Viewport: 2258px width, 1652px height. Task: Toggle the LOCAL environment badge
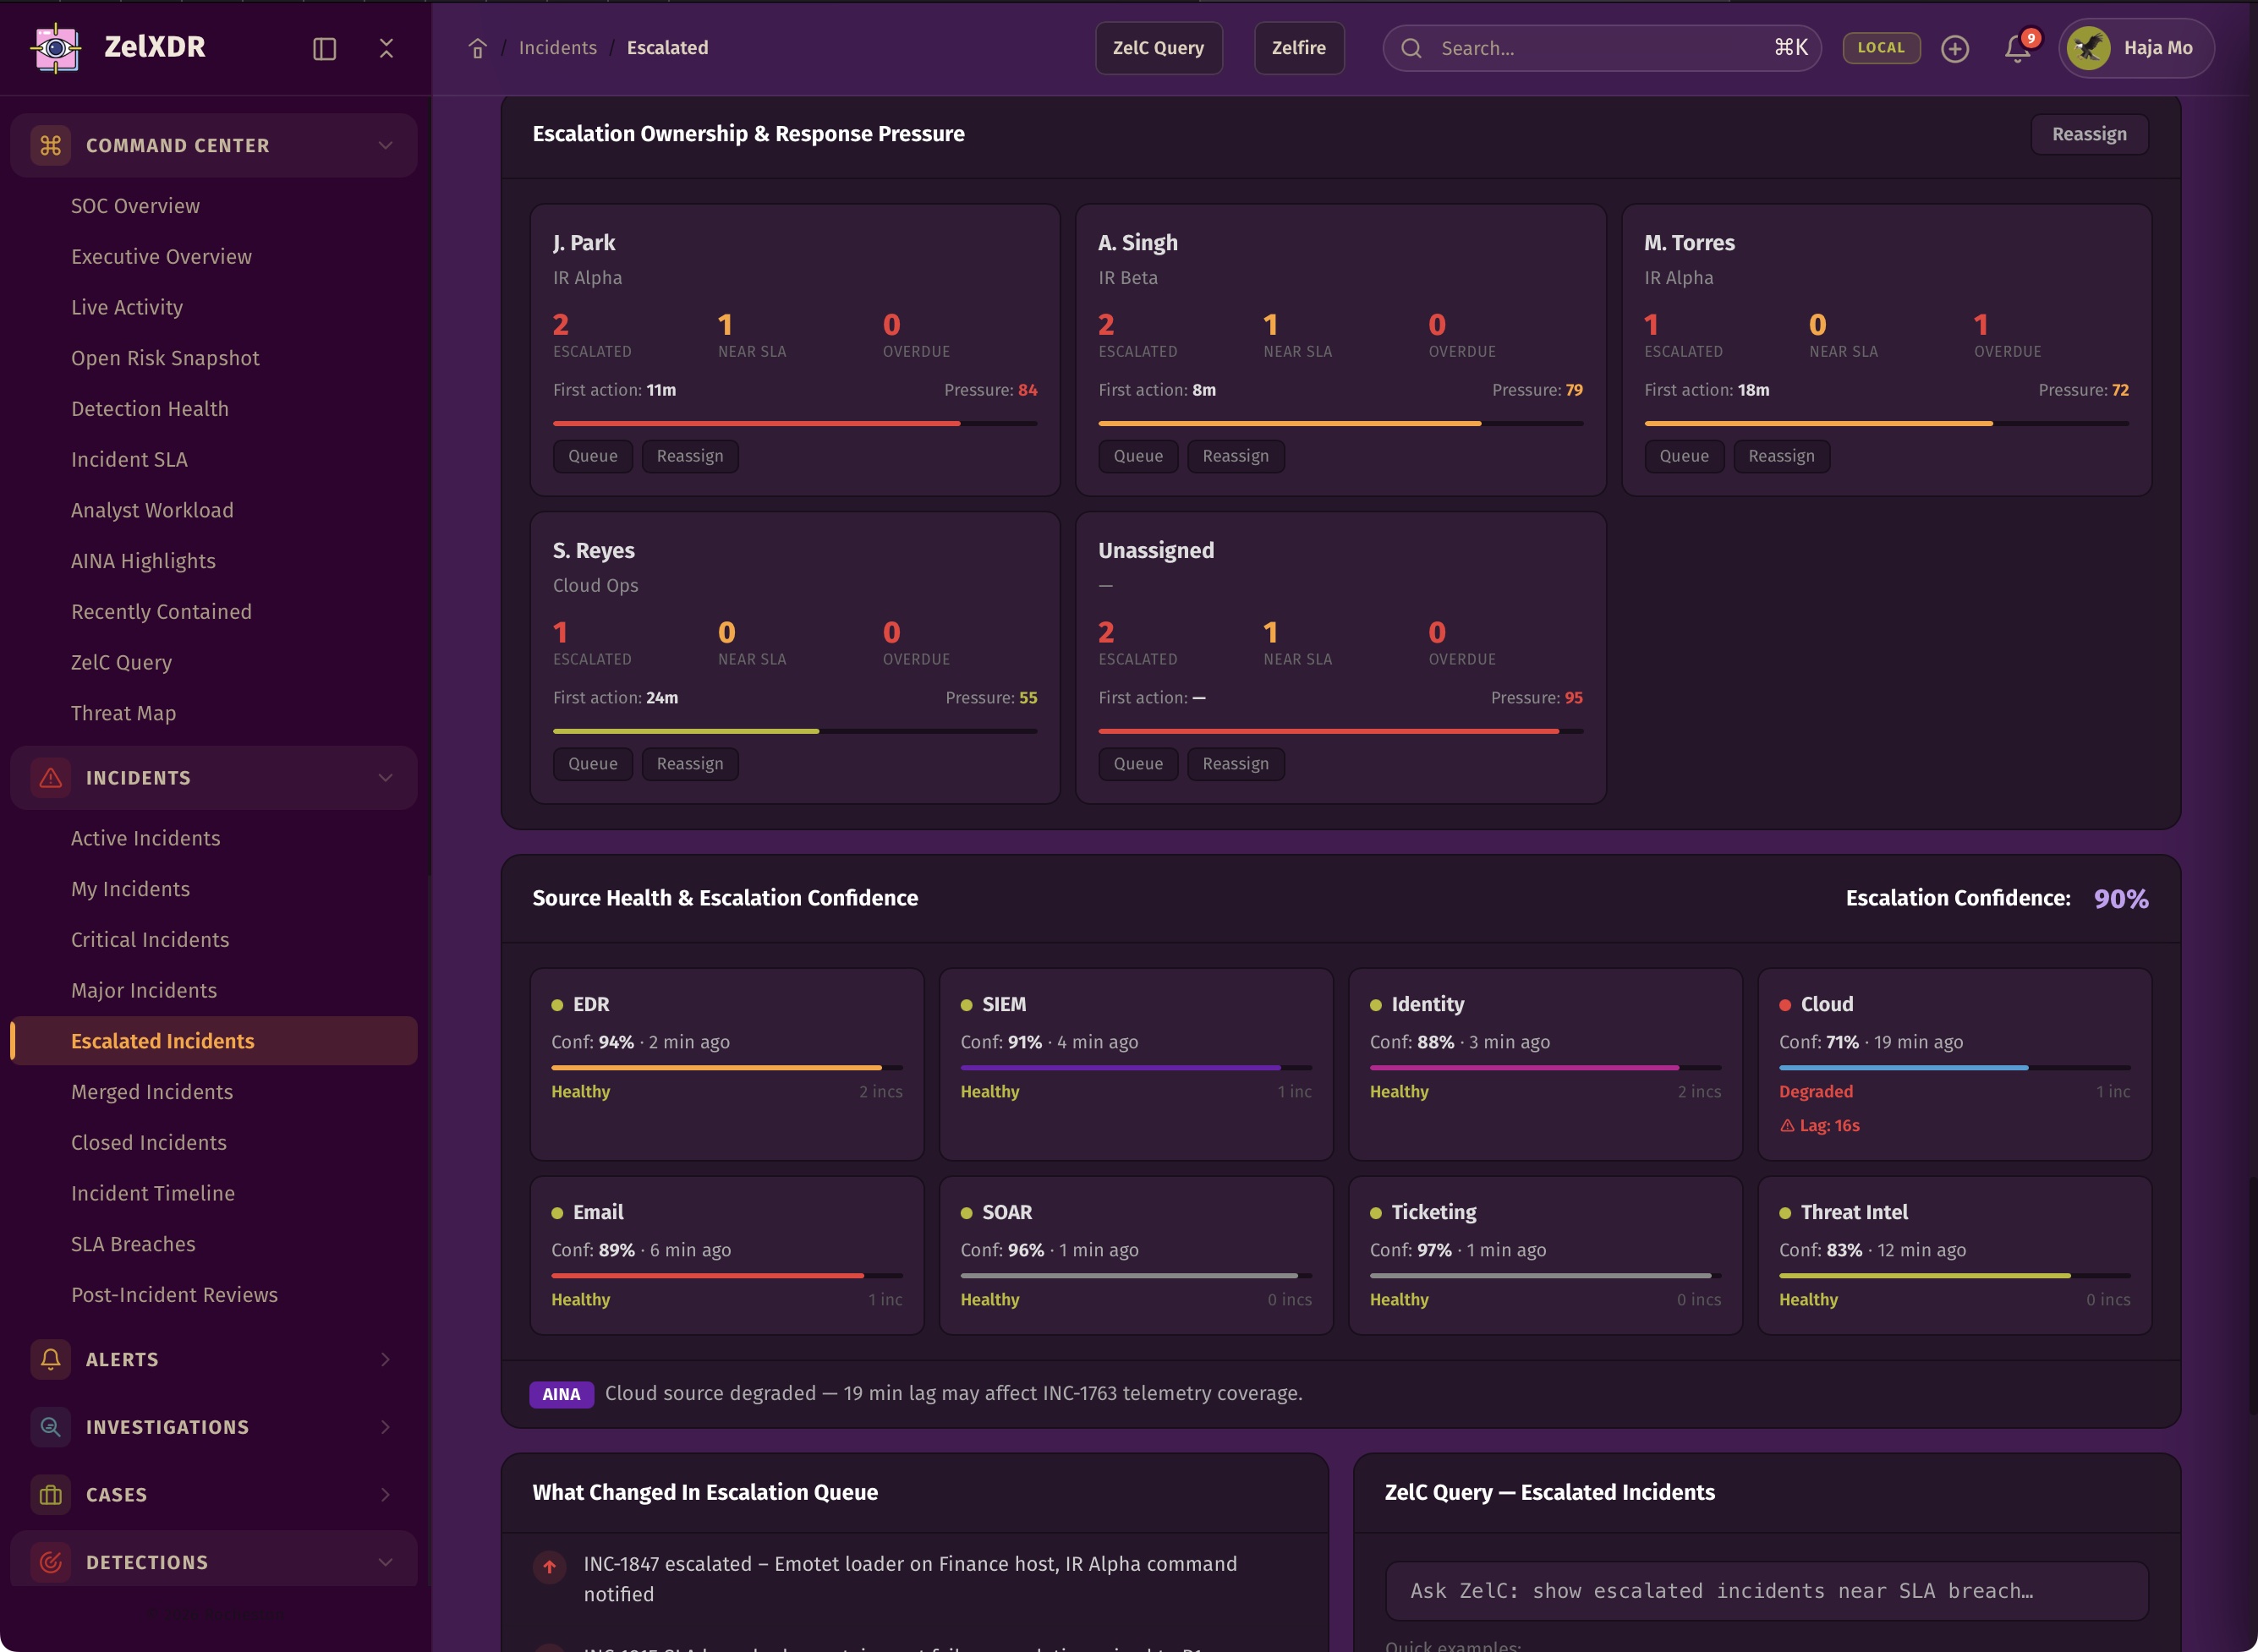tap(1880, 48)
